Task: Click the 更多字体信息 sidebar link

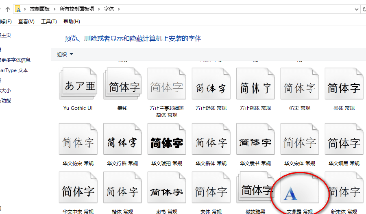Action: click(x=15, y=60)
